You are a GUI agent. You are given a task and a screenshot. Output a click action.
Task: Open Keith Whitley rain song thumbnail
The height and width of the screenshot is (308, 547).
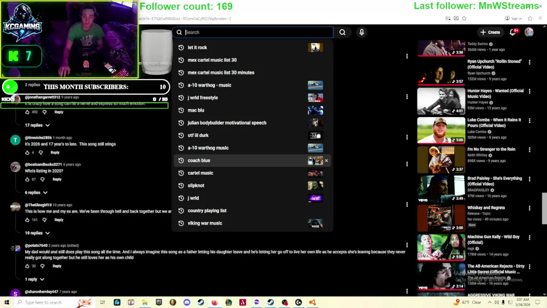tap(441, 159)
